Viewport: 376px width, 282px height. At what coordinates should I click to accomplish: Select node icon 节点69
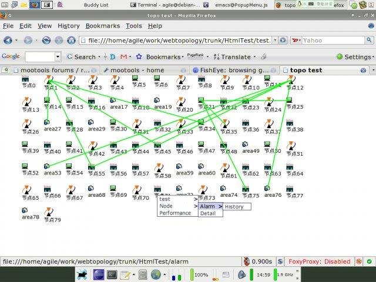[x=113, y=188]
